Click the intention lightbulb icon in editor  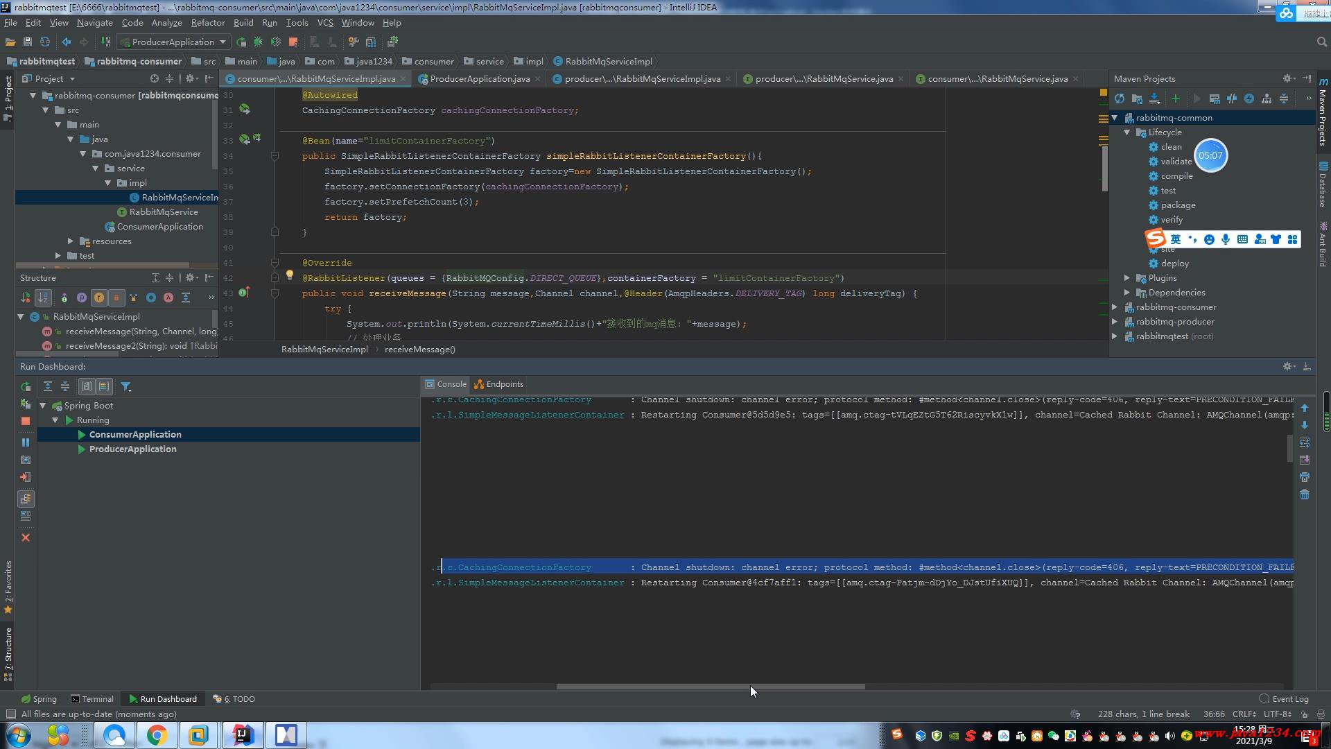[290, 275]
